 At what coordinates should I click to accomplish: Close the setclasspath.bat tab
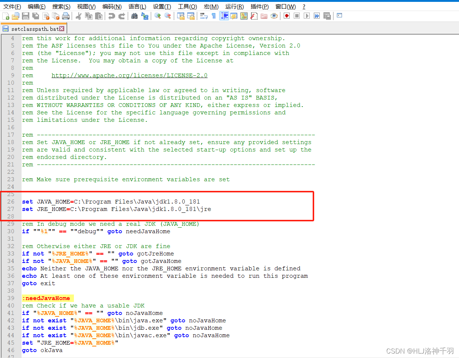coord(61,28)
